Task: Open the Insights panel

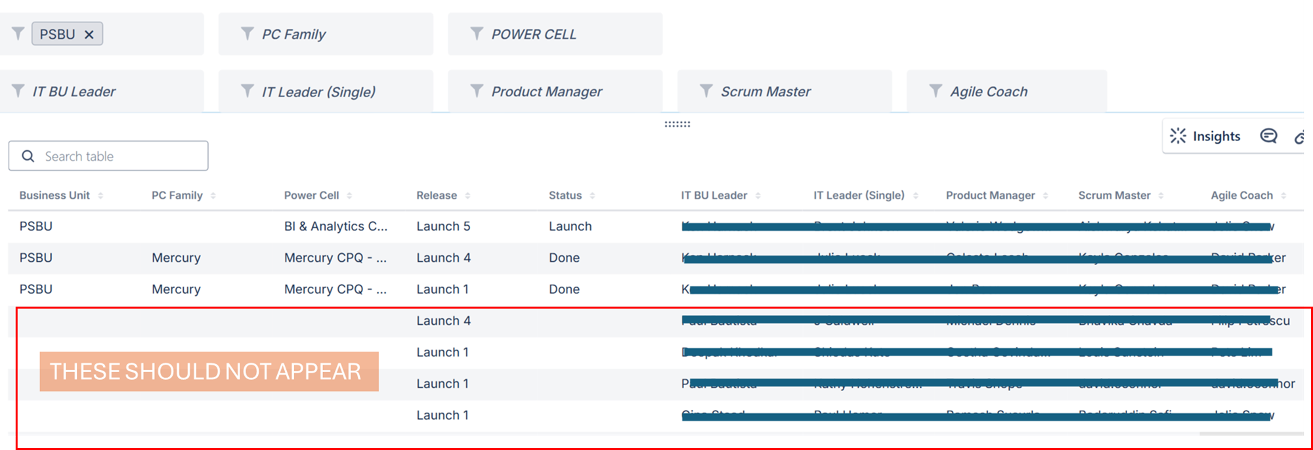Action: pyautogui.click(x=1205, y=136)
